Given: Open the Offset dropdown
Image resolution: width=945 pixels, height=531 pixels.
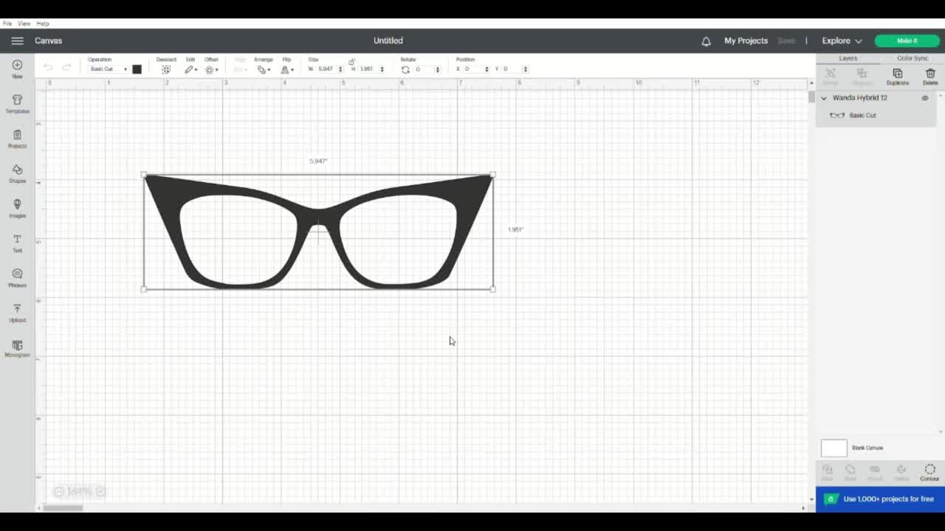Looking at the screenshot, I should 211,69.
